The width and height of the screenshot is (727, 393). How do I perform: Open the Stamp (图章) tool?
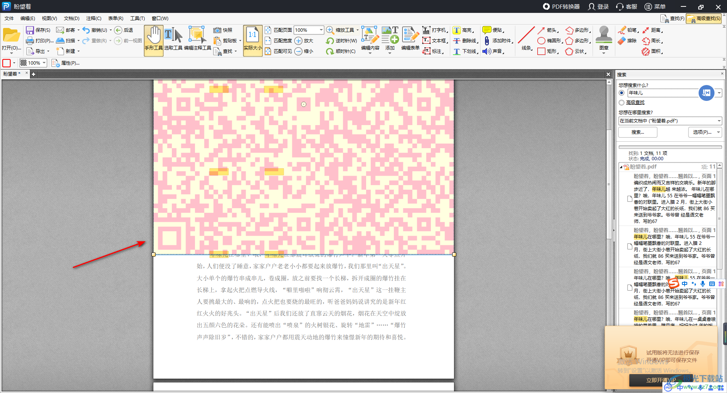pyautogui.click(x=604, y=39)
